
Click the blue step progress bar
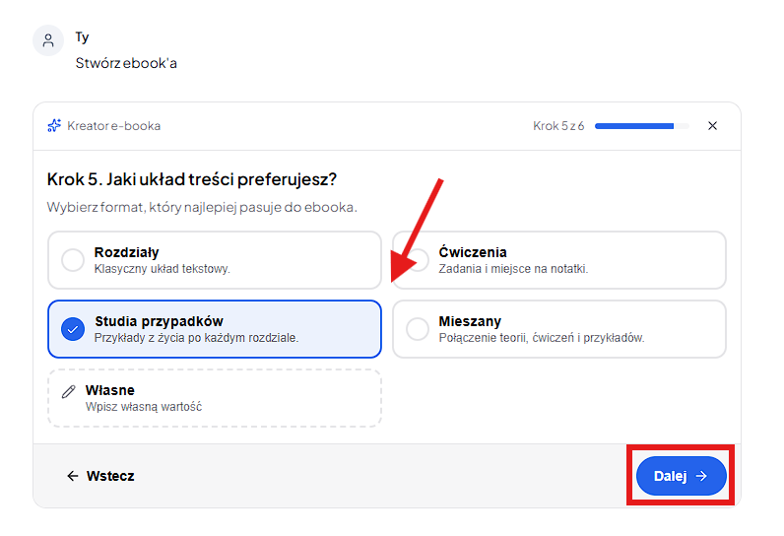pos(641,126)
